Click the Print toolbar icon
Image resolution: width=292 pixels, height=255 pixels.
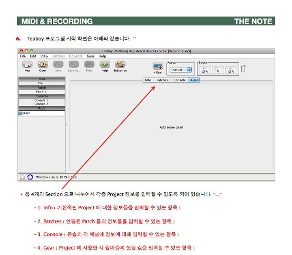click(89, 64)
